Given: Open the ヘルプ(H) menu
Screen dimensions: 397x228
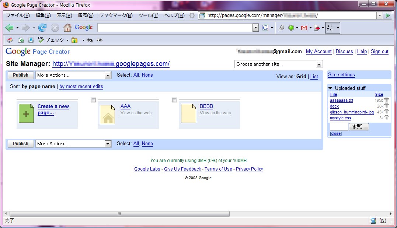Looking at the screenshot, I should tap(174, 15).
